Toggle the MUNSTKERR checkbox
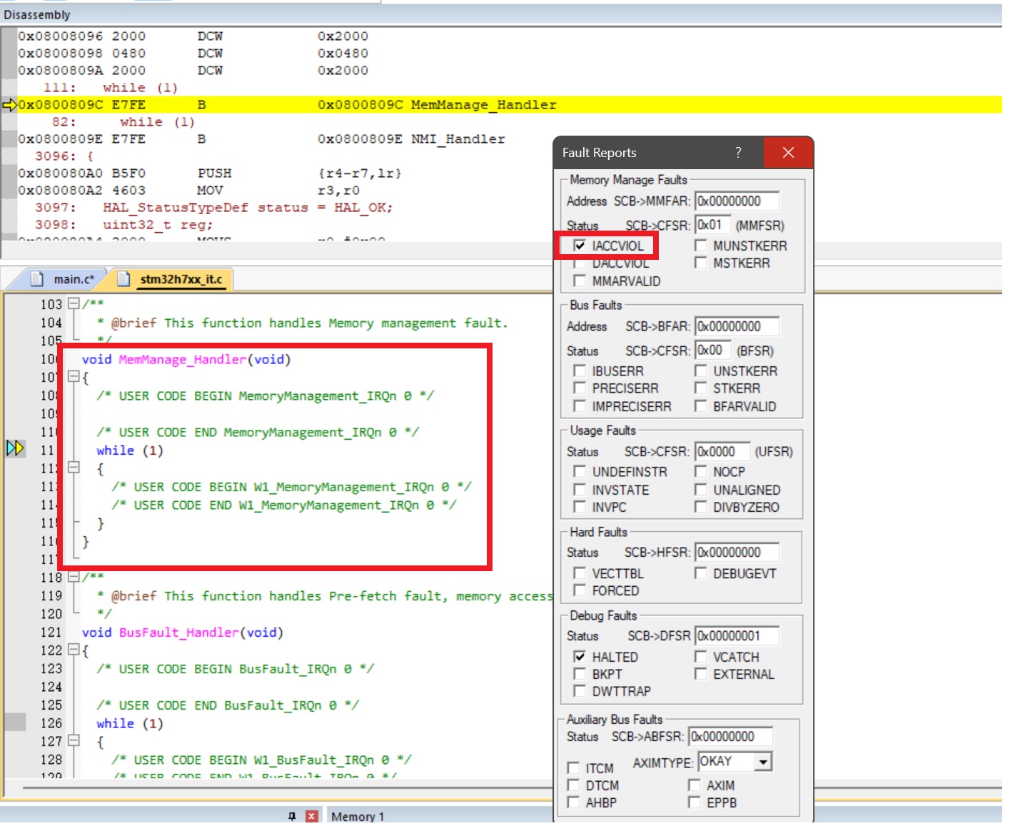Viewport: 1035px width, 831px height. tap(701, 246)
